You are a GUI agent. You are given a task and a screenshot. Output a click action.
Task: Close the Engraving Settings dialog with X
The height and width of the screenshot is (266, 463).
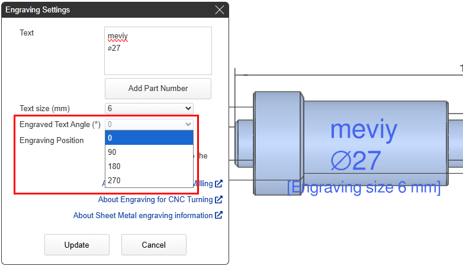point(220,10)
